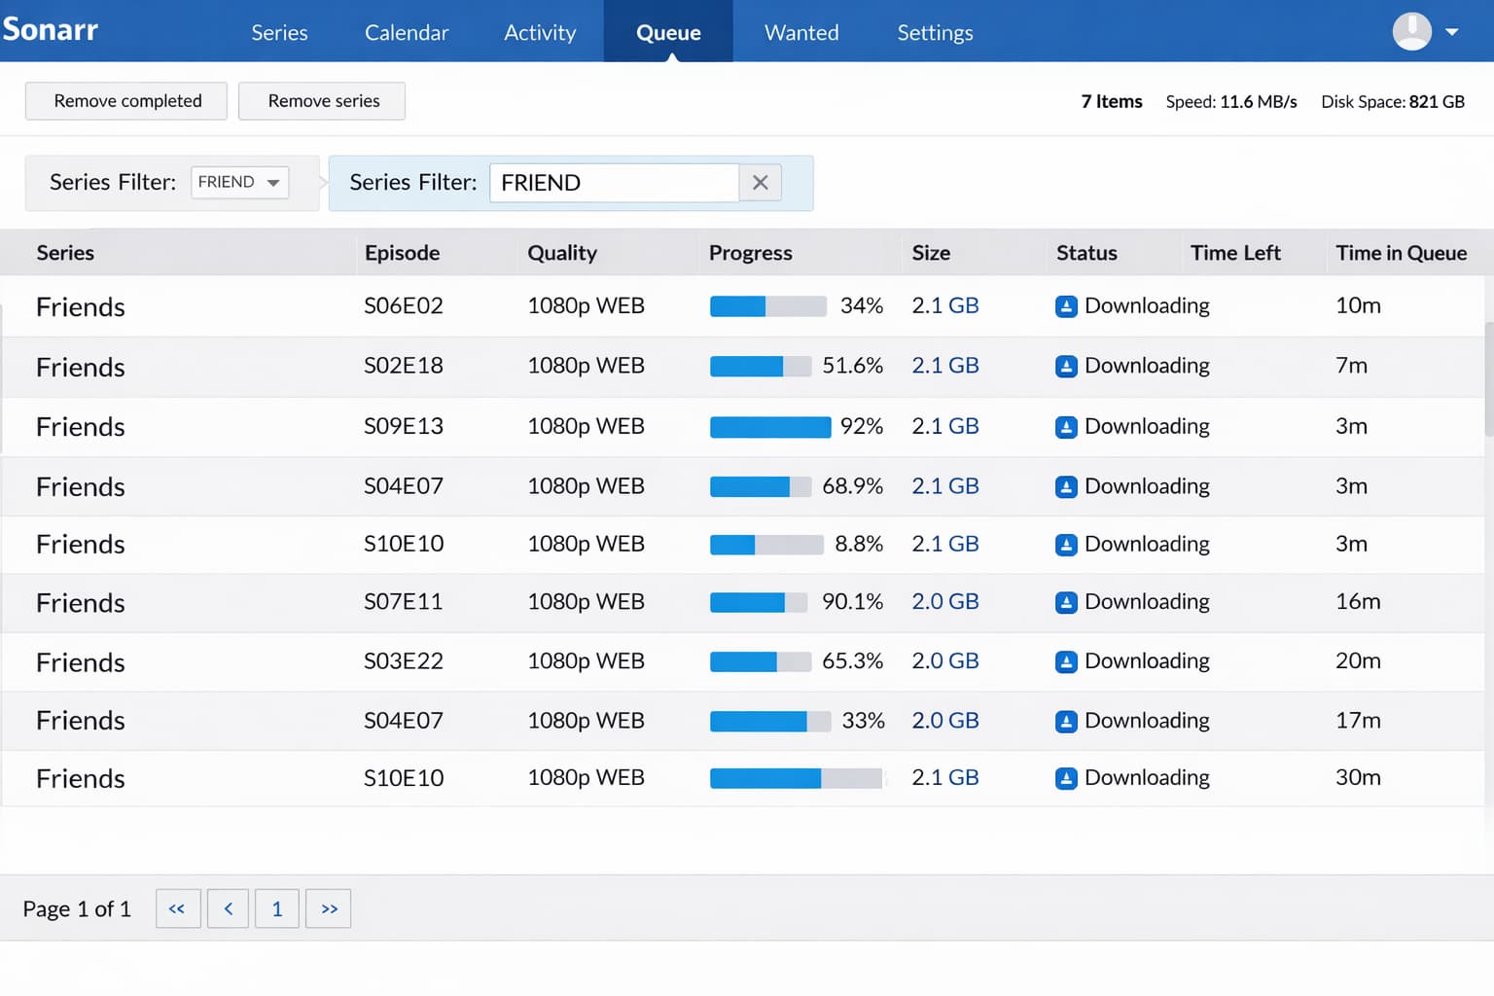Click download status icon for S09E13
The height and width of the screenshot is (996, 1494).
pos(1066,427)
